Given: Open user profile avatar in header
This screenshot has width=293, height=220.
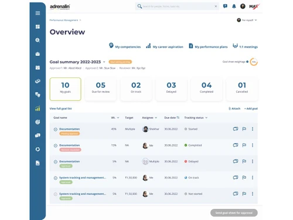Looking at the screenshot, I should 243,6.
